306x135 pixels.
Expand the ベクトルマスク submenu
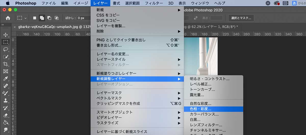tap(137, 98)
